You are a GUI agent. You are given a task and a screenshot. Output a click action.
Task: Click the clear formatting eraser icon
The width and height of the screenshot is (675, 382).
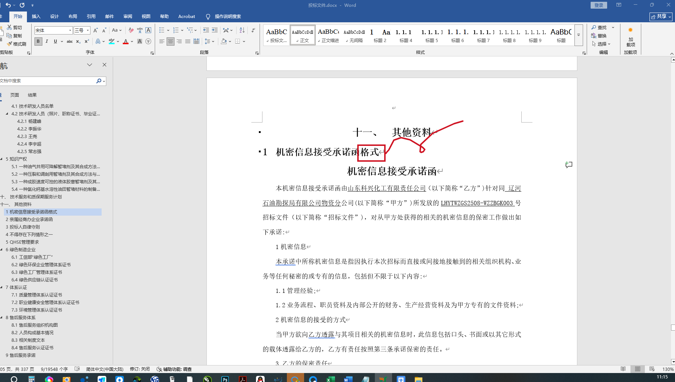(x=131, y=30)
